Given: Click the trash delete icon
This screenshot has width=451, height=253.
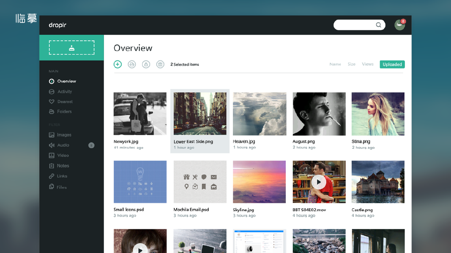Looking at the screenshot, I should click(x=160, y=64).
